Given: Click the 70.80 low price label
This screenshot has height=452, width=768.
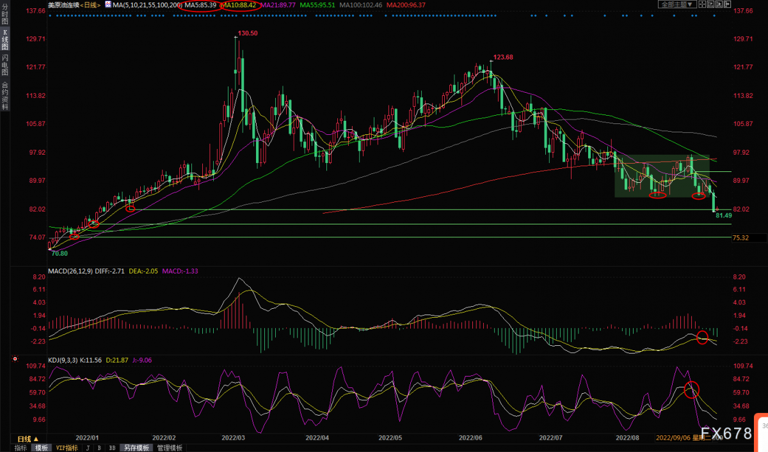Looking at the screenshot, I should (60, 254).
